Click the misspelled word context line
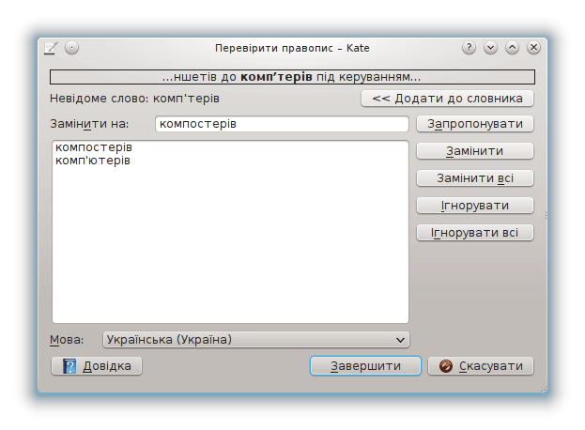This screenshot has width=585, height=430. tap(292, 77)
